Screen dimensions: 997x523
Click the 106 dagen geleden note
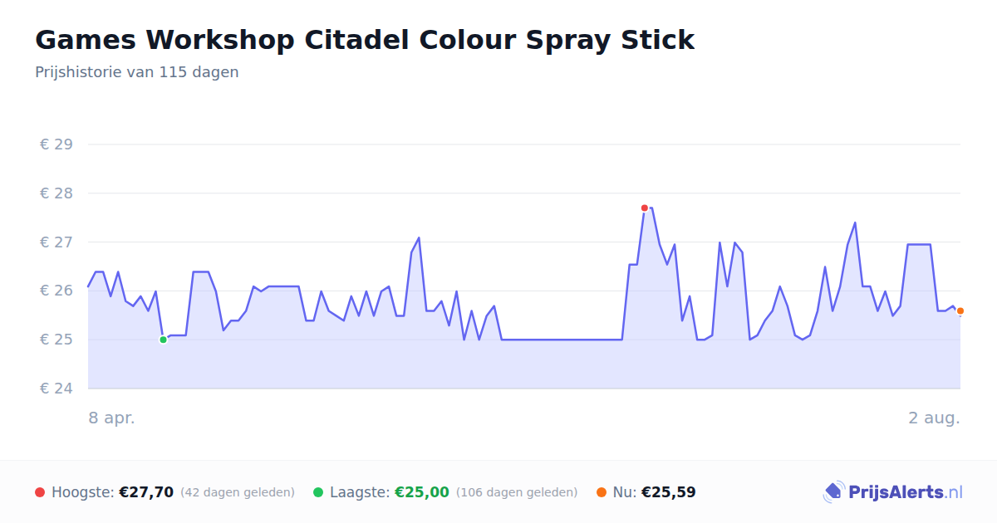(517, 492)
